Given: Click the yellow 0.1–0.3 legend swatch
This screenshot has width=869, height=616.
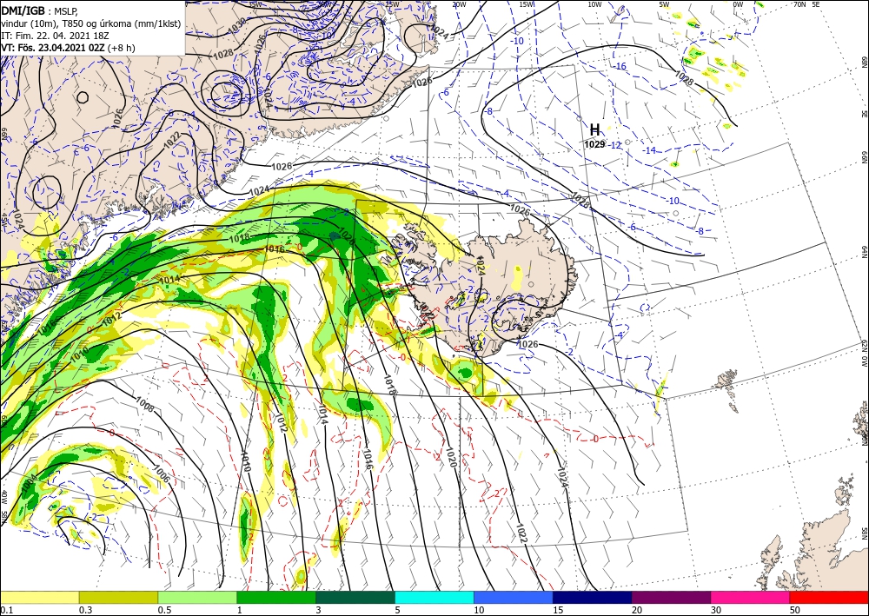Looking at the screenshot, I should [x=39, y=597].
